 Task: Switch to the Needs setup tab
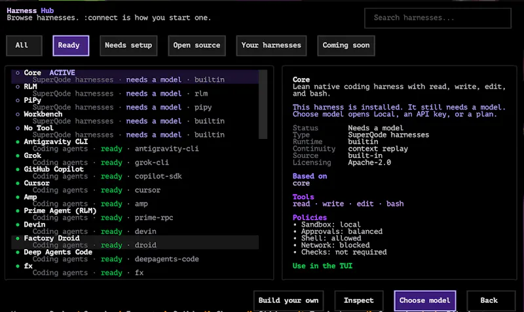(128, 45)
